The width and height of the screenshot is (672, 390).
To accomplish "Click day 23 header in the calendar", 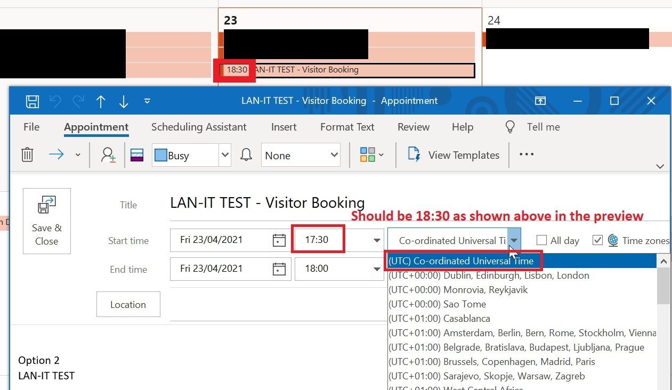I will click(x=231, y=20).
